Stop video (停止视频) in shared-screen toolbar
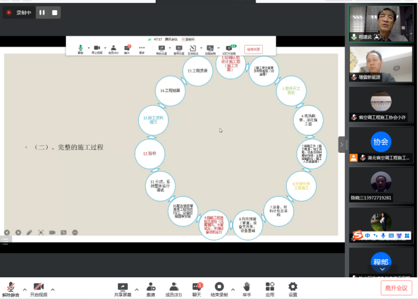 pos(97,50)
